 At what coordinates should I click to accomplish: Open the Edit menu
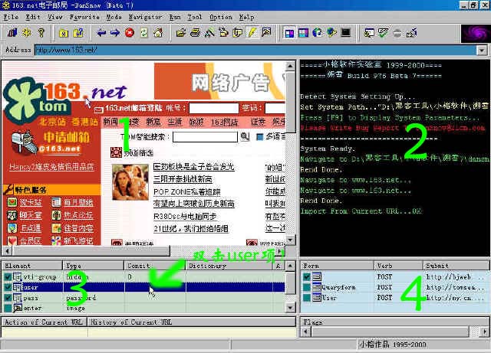[32, 17]
